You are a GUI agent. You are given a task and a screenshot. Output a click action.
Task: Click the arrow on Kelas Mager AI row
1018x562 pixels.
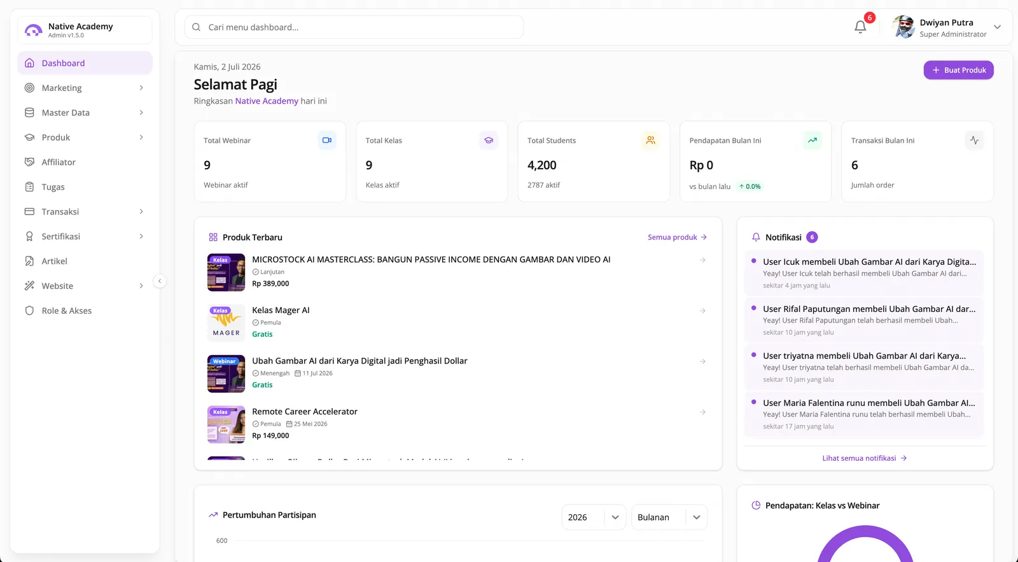702,311
